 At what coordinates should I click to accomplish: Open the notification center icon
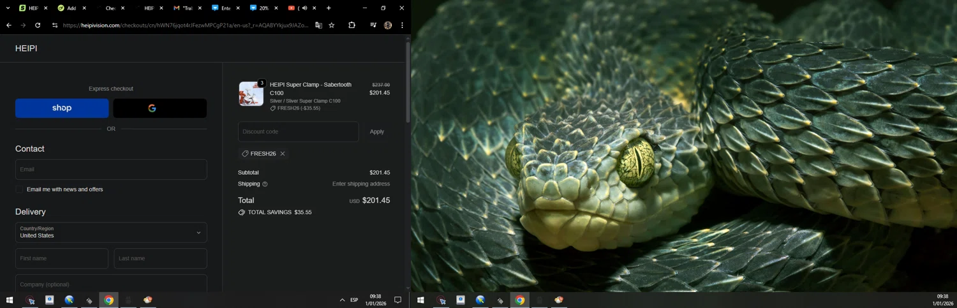point(397,300)
